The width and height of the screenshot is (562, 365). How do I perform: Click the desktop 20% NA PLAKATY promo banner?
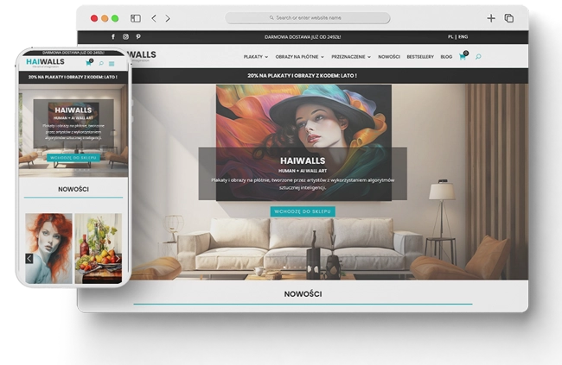[x=303, y=76]
